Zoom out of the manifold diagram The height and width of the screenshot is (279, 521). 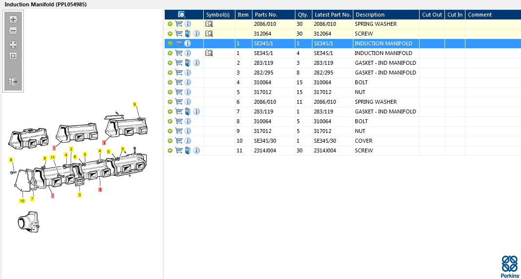pyautogui.click(x=13, y=31)
